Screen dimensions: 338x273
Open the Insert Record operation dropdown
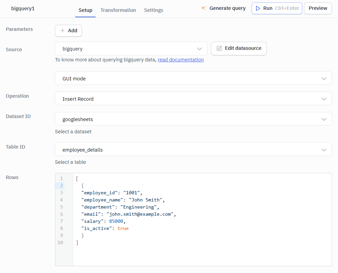[x=193, y=99]
